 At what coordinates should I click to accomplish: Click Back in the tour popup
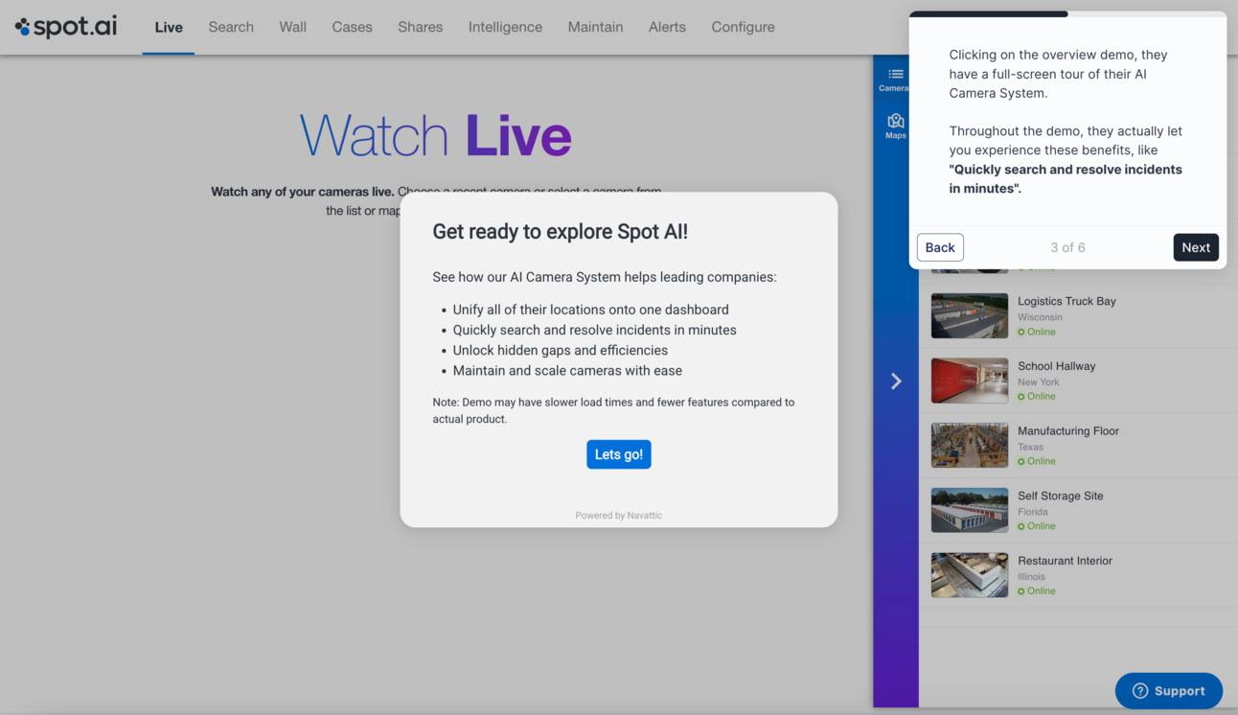pyautogui.click(x=940, y=247)
